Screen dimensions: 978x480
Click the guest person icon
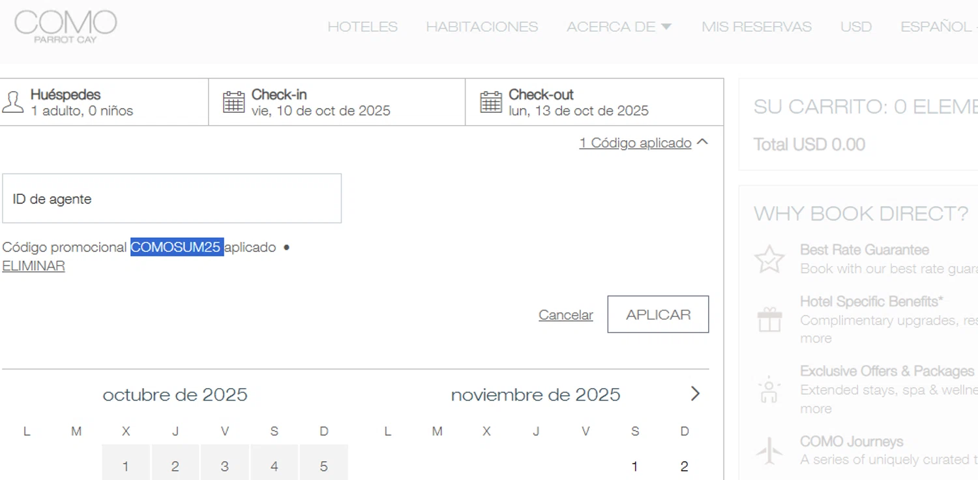12,102
